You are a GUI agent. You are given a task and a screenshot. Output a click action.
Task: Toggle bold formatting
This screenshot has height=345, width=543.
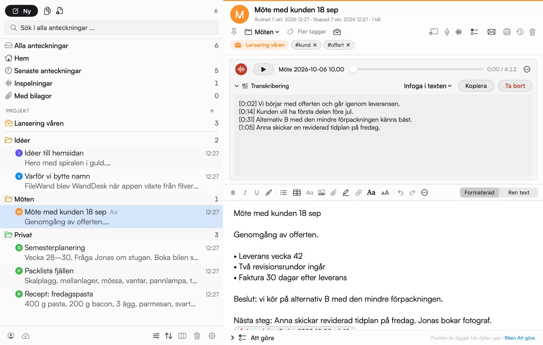click(x=233, y=192)
